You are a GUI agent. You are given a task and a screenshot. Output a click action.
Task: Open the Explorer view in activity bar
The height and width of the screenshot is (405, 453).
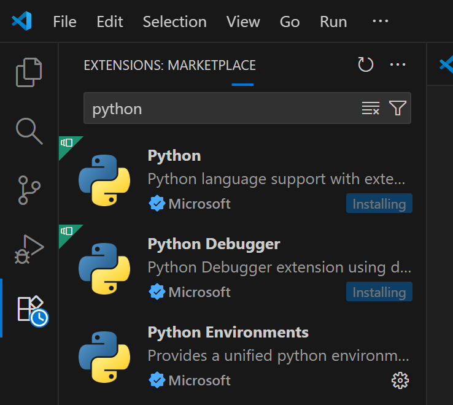pyautogui.click(x=29, y=72)
